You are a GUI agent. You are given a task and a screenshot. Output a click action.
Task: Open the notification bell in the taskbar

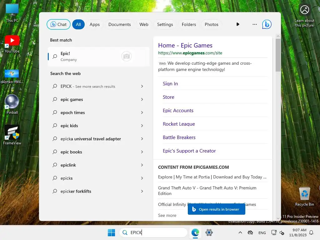click(x=311, y=232)
